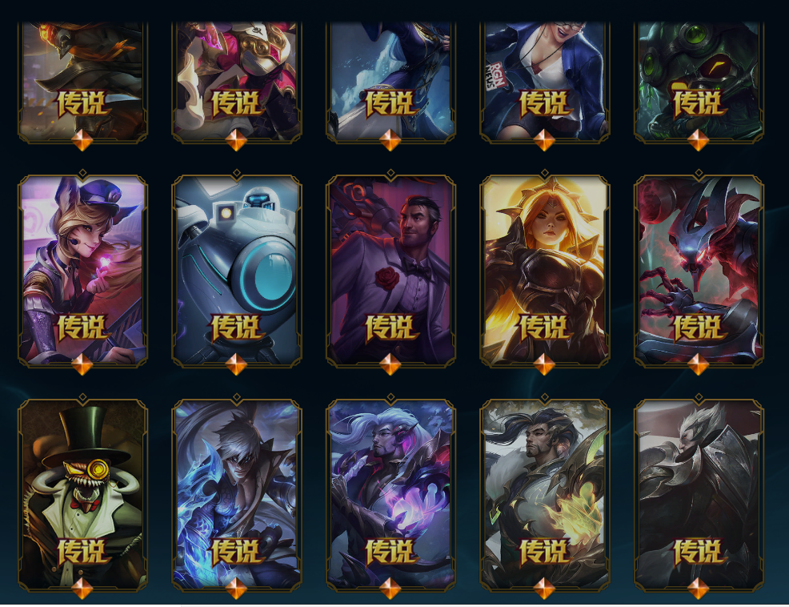Screen dimensions: 789x607
Task: Select the purple demon with lavender hair card
Action: pyautogui.click(x=390, y=495)
